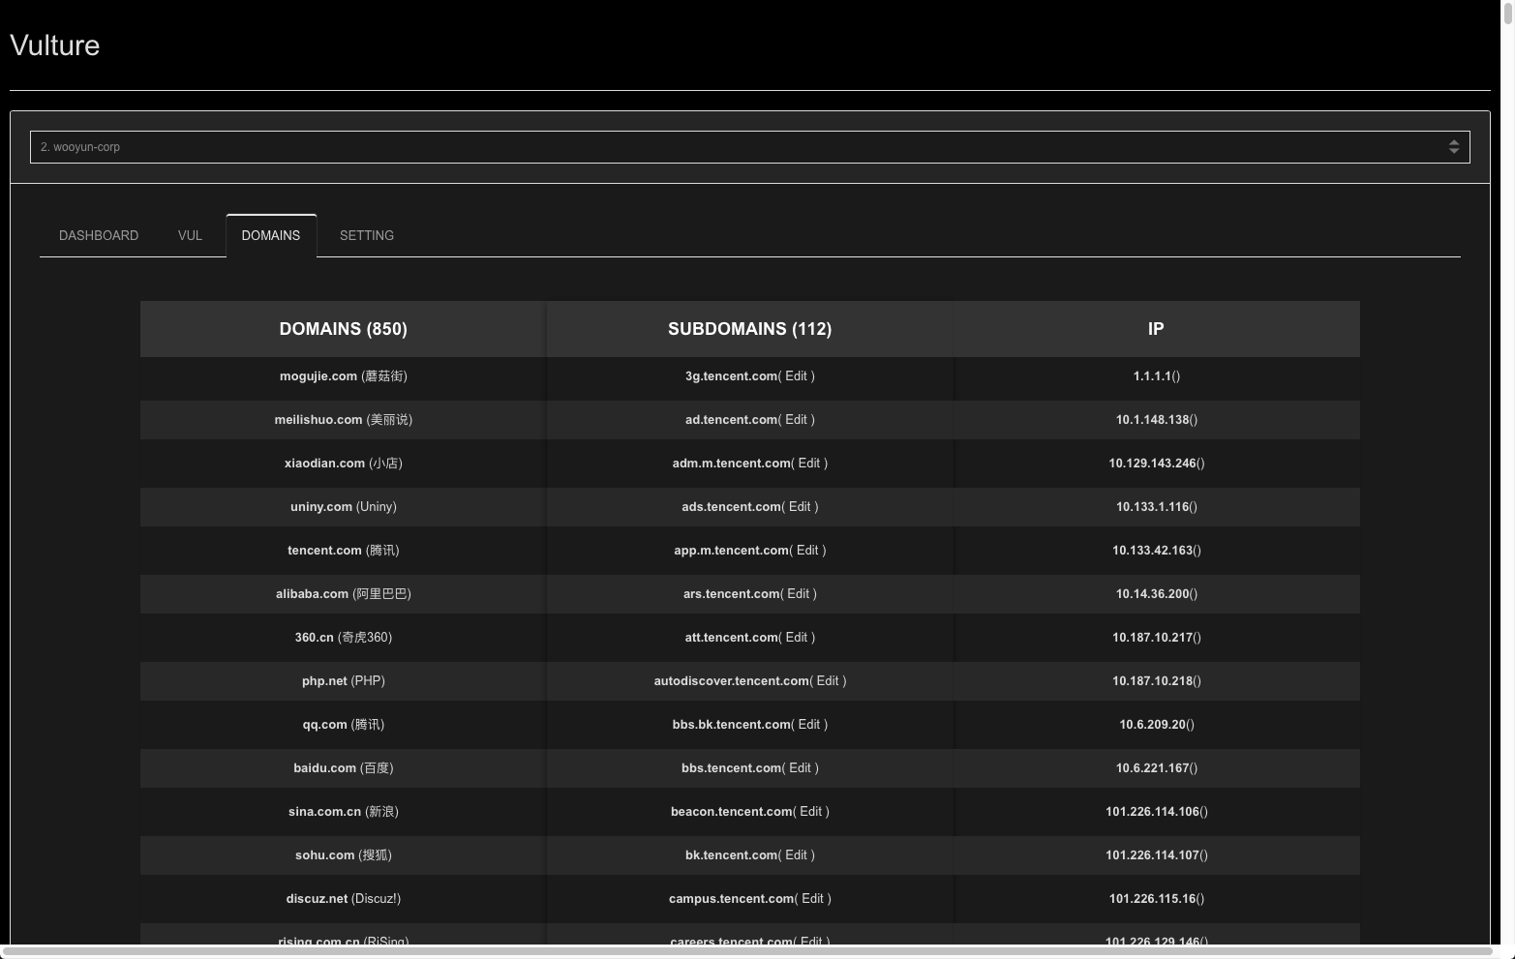Select the xiaodian.com domain row
1515x959 pixels.
[343, 464]
